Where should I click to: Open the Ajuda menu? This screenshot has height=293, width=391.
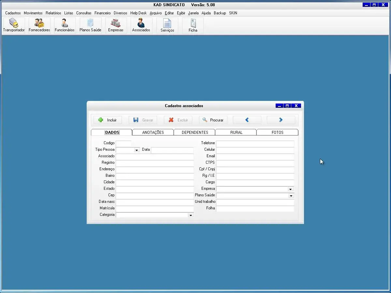pyautogui.click(x=206, y=13)
